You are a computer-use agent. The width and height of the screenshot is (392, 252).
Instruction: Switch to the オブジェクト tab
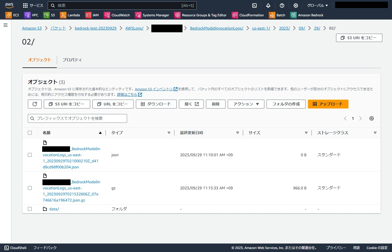tap(40, 60)
